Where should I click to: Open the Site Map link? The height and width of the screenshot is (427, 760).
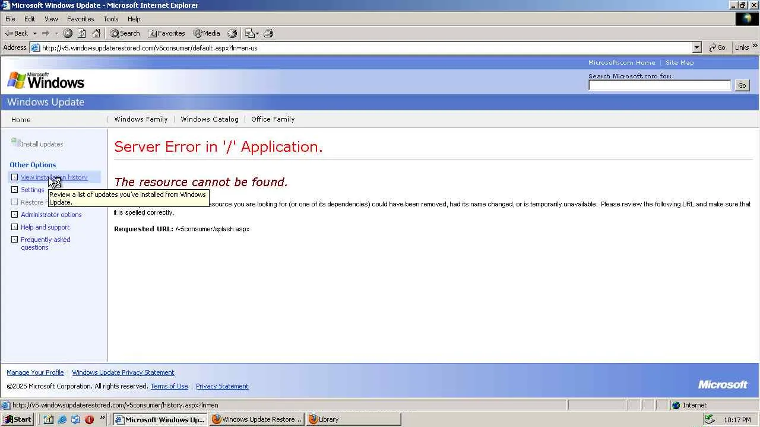[x=679, y=62]
